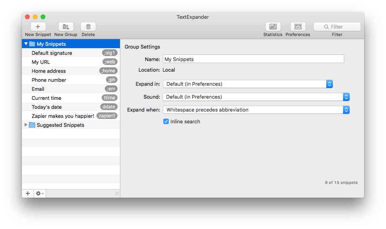Delete the selected item with the trash icon
This screenshot has height=229, width=386.
tap(88, 26)
